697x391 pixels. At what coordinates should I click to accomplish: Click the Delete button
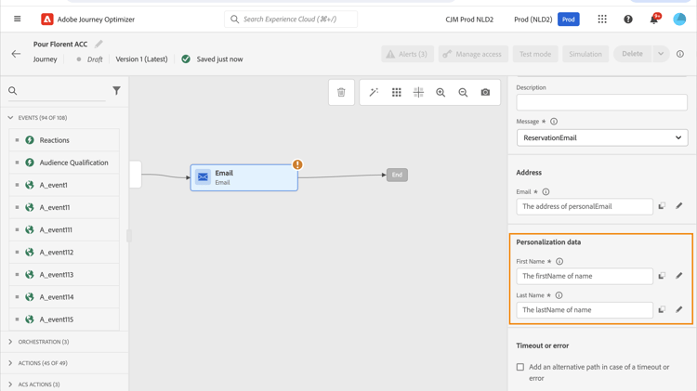633,54
